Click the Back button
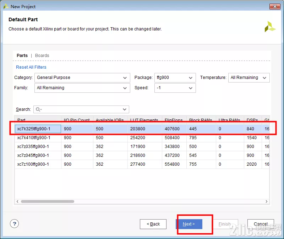 pyautogui.click(x=153, y=224)
